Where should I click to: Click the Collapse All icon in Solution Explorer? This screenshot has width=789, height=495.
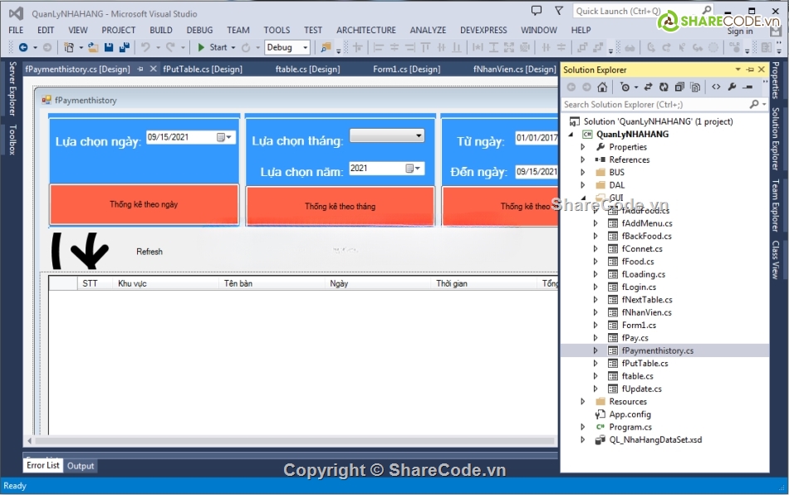(x=679, y=87)
